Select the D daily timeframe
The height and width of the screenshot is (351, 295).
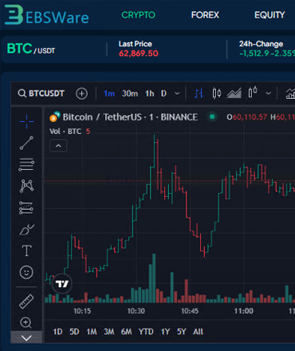pos(163,93)
